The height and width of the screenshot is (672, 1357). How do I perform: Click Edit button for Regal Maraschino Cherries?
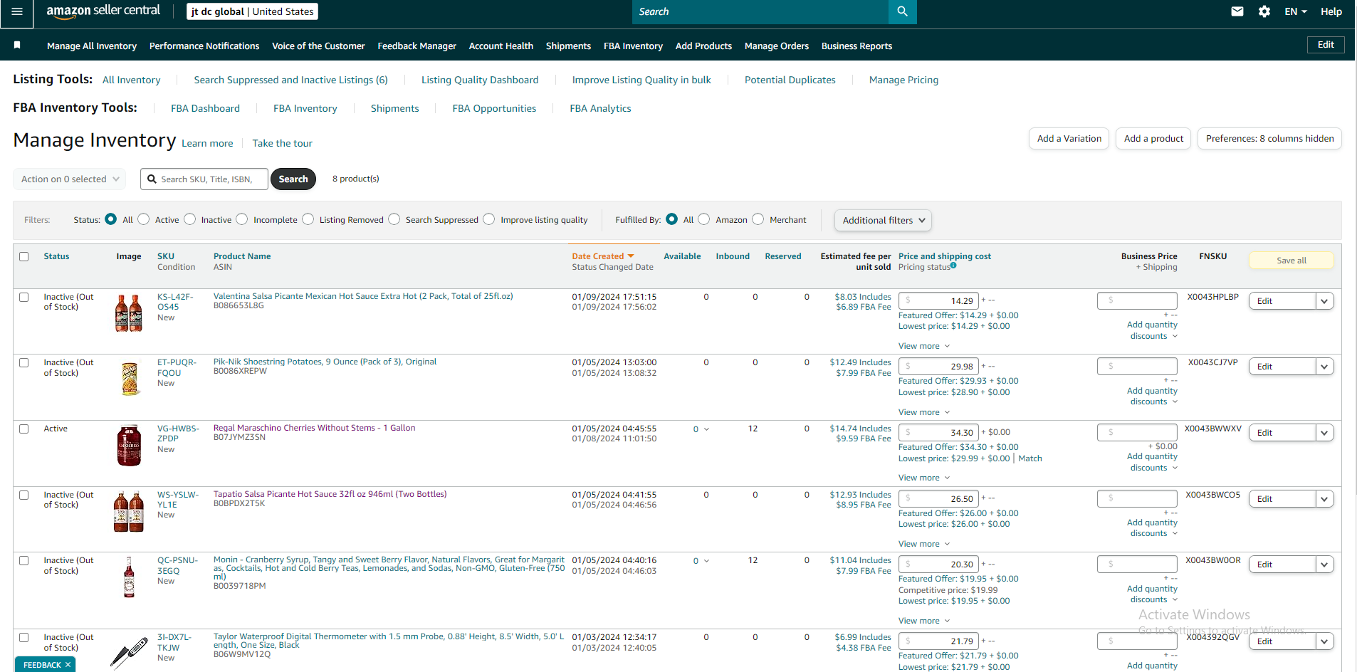(x=1282, y=433)
